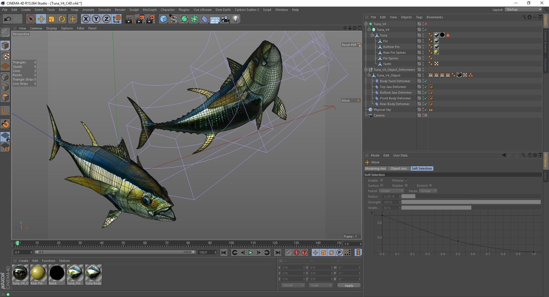This screenshot has width=549, height=297.
Task: Render the active view clapperboard icon
Action: coord(129,19)
